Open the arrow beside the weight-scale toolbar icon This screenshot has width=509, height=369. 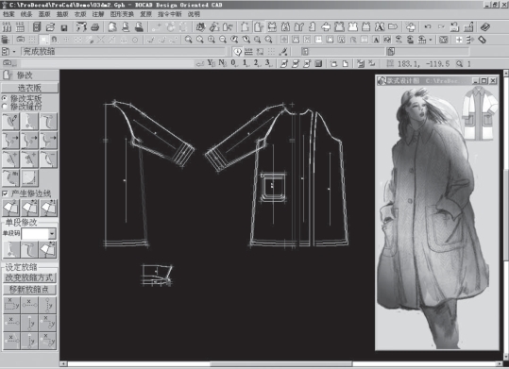[431, 40]
